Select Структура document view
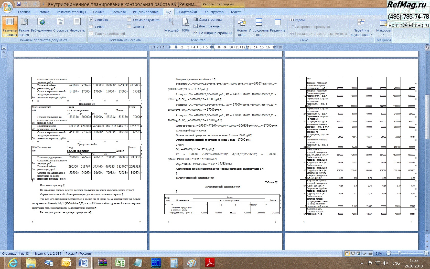 click(61, 26)
